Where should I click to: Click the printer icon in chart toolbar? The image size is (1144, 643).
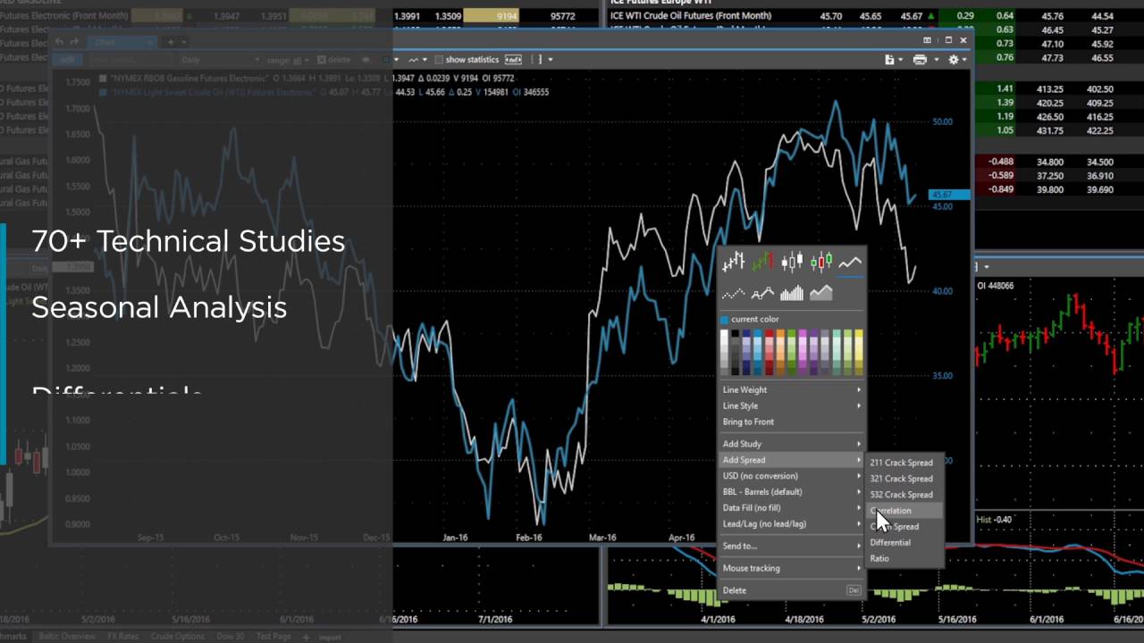point(920,60)
